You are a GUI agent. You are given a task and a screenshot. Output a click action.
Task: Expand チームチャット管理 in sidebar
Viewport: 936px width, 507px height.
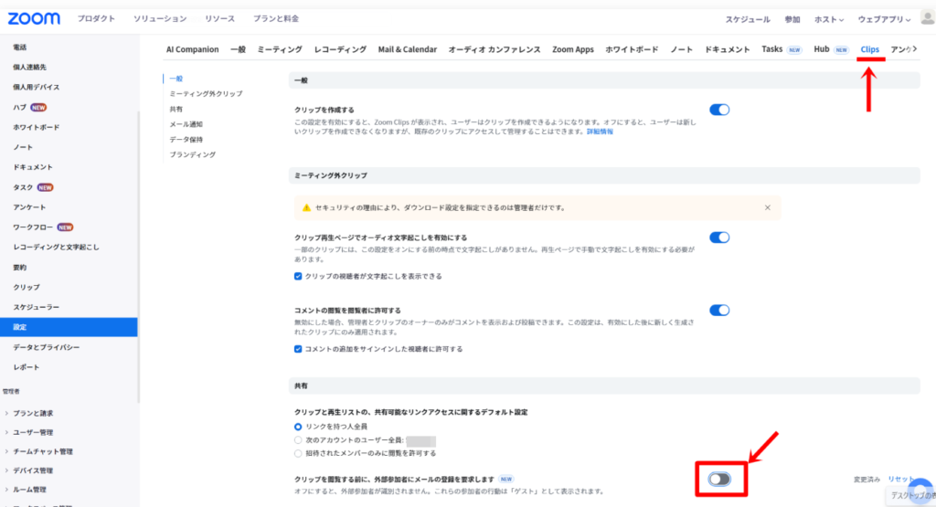pyautogui.click(x=39, y=451)
